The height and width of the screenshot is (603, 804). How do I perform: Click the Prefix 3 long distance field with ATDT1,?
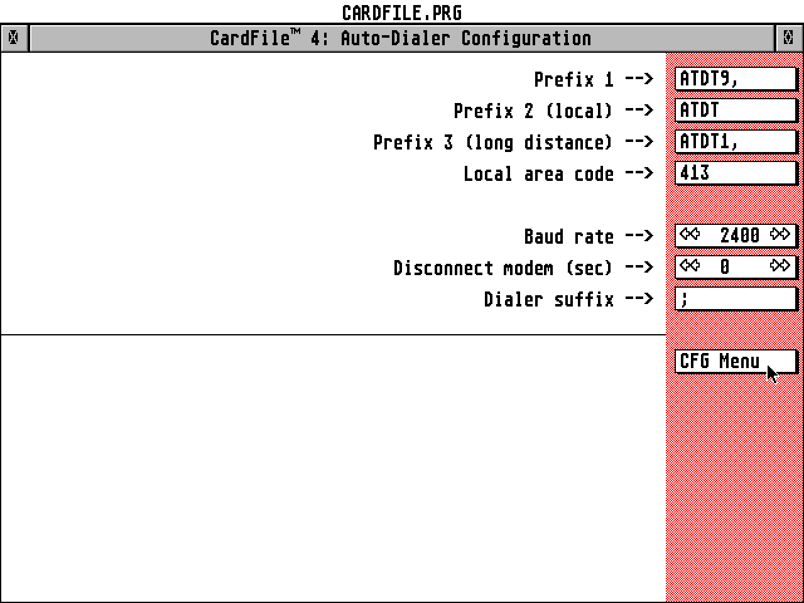[x=735, y=141]
